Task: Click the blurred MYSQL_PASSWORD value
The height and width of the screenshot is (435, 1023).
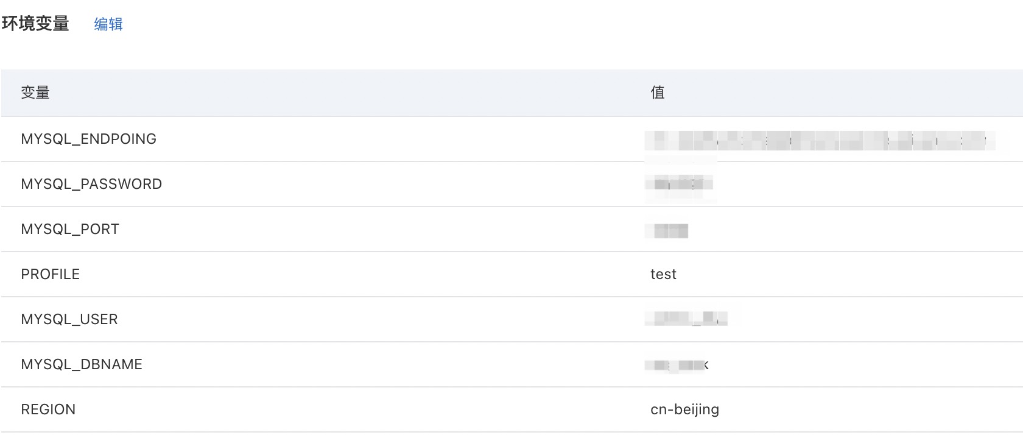Action: (x=680, y=183)
